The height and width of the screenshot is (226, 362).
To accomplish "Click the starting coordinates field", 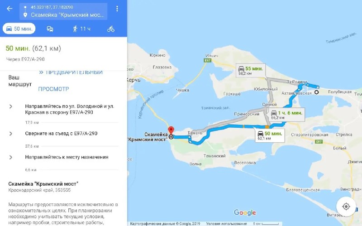I will [x=52, y=7].
